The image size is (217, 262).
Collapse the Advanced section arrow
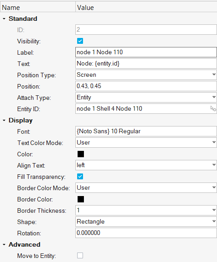(x=4, y=245)
